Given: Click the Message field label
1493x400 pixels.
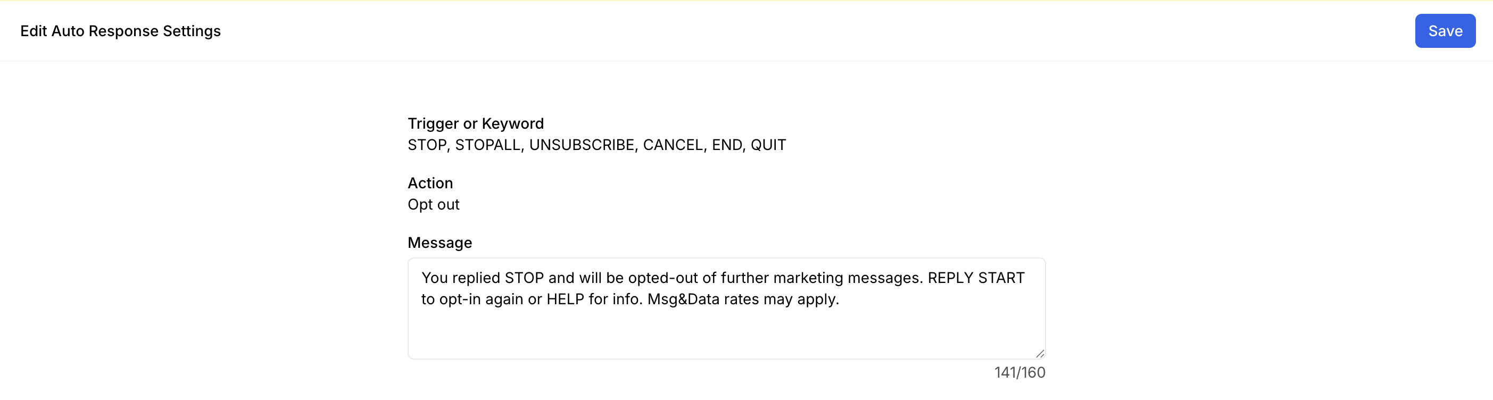Looking at the screenshot, I should (x=439, y=243).
